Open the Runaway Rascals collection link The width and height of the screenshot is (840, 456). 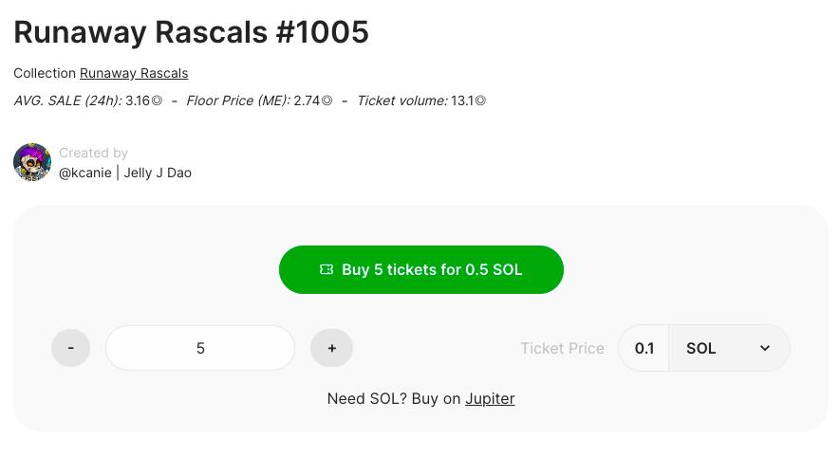point(134,73)
